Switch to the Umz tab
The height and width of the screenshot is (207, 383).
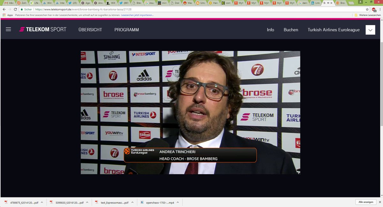(x=201, y=3)
